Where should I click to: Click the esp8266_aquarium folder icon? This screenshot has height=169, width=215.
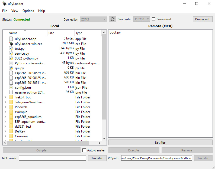pos(11,117)
